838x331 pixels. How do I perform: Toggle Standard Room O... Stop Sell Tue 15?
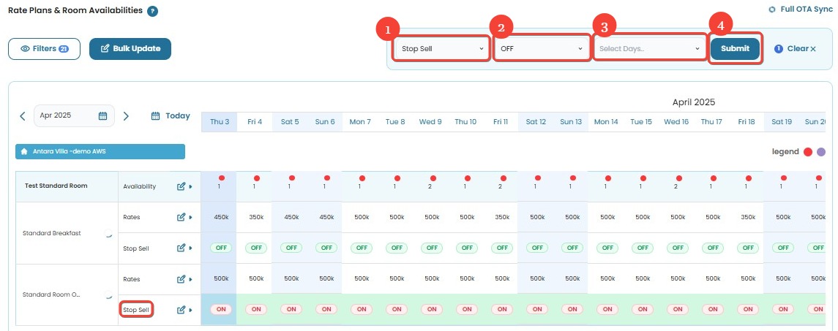pyautogui.click(x=643, y=309)
